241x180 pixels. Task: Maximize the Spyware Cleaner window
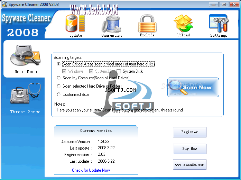tap(224, 4)
